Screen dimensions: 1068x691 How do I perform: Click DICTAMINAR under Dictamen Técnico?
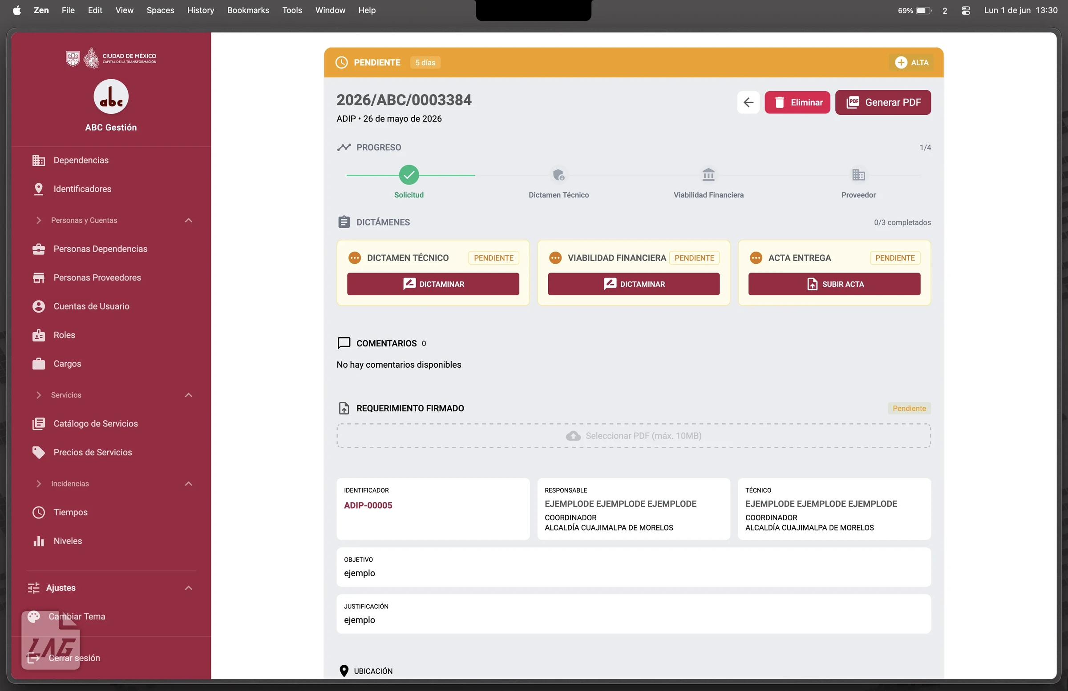tap(433, 284)
